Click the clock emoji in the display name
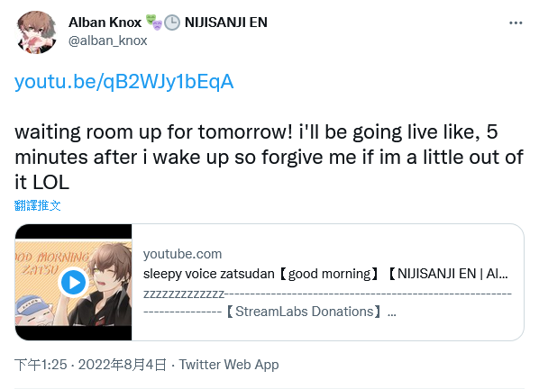 click(172, 23)
